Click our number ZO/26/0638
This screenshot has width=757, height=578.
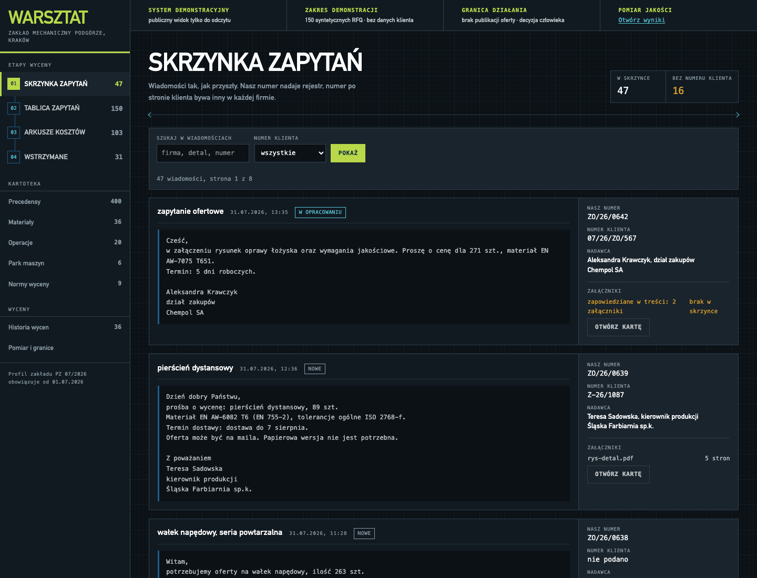click(x=608, y=538)
